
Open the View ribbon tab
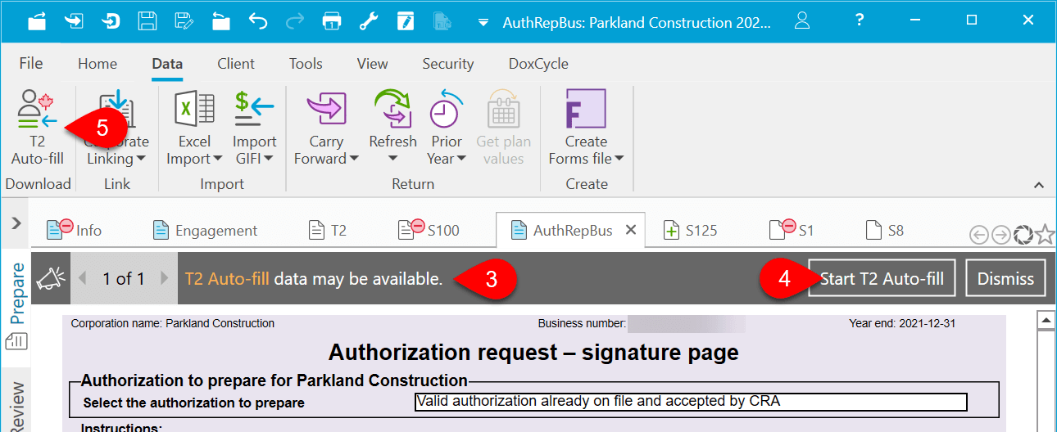click(x=373, y=64)
